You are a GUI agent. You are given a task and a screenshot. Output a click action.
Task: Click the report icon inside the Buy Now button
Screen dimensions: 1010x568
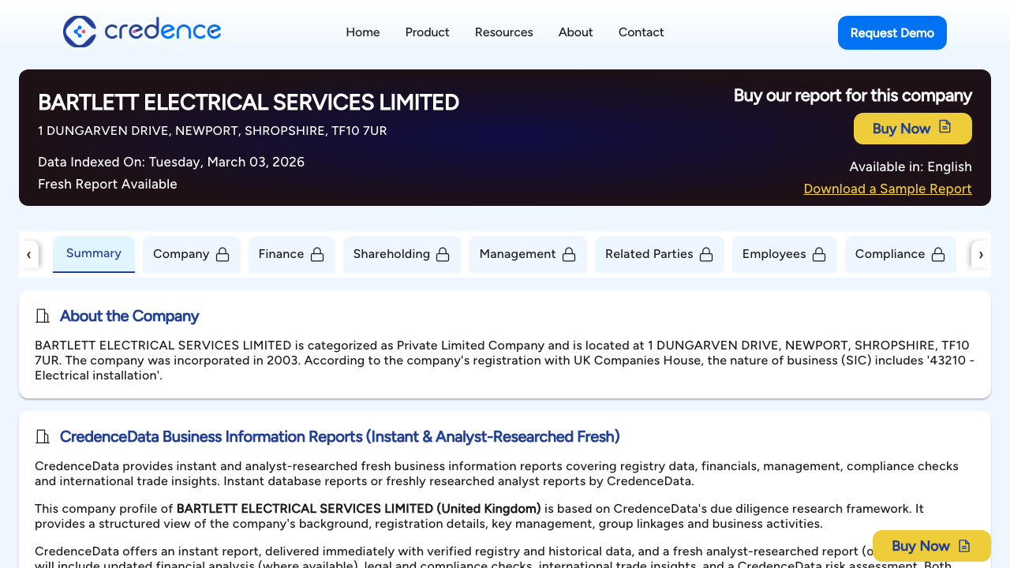coord(946,128)
